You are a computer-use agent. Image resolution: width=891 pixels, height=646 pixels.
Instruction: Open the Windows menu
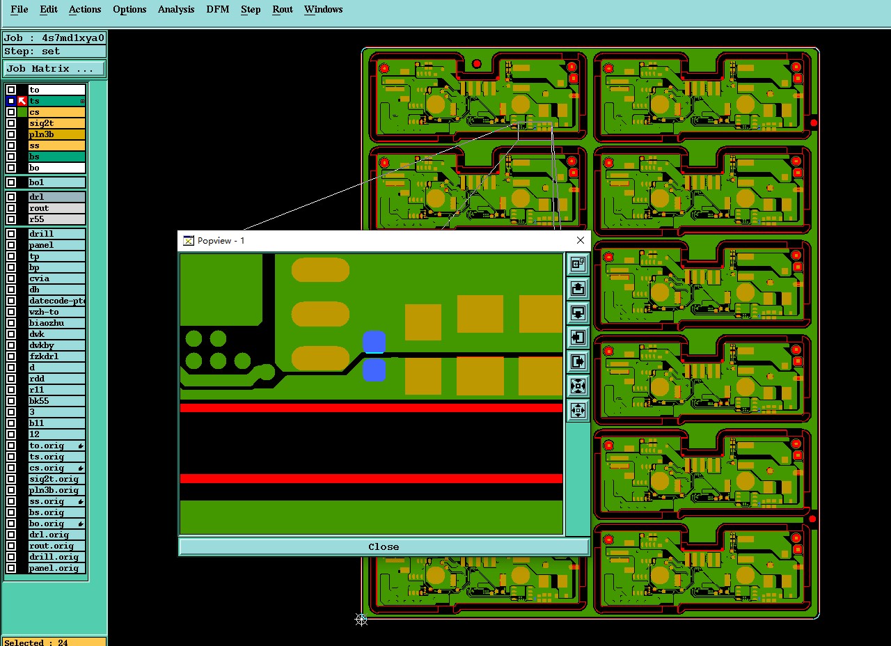pos(324,9)
